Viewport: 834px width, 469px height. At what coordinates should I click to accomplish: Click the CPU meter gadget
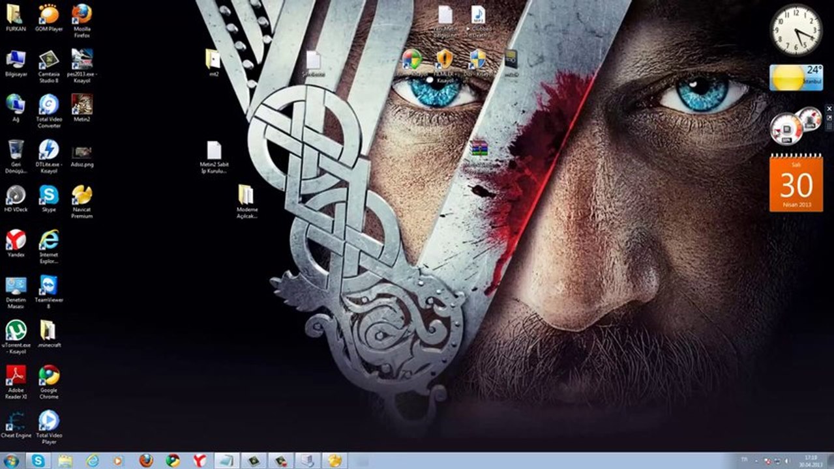point(796,125)
